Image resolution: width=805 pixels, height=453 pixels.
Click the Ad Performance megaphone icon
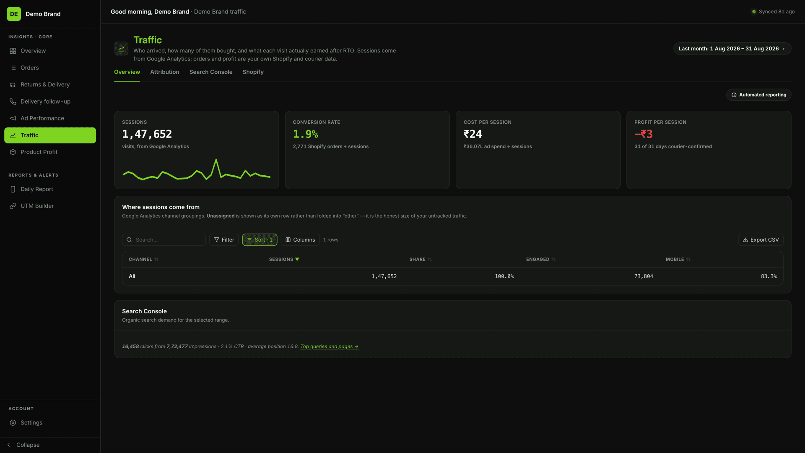[x=13, y=118]
